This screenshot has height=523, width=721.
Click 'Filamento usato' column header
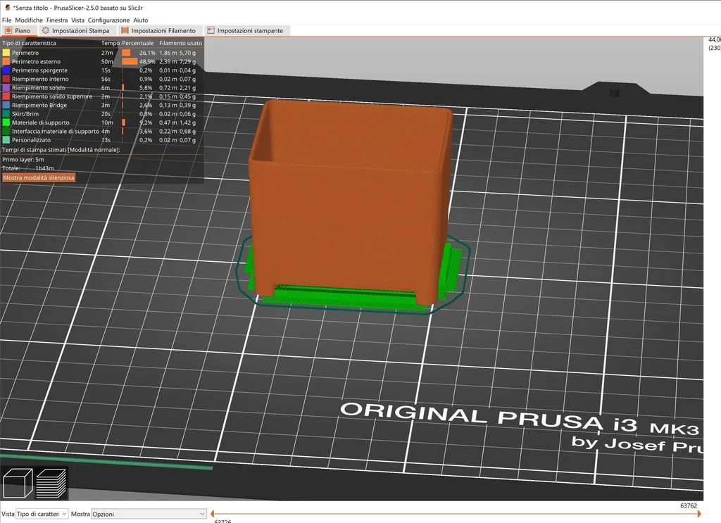(181, 43)
